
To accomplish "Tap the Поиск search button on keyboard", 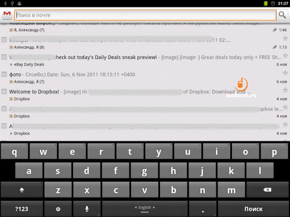I will pos(253,209).
